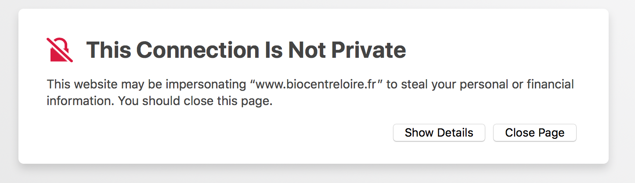Dismiss the warning with Close Page

(x=534, y=133)
